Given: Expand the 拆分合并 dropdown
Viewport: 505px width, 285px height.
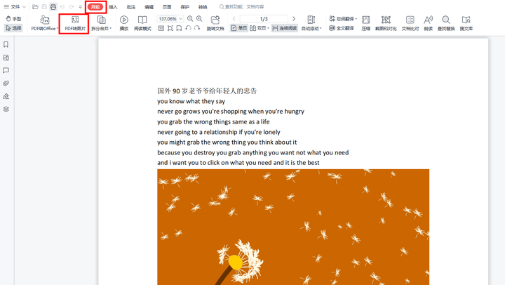Looking at the screenshot, I should pos(101,22).
